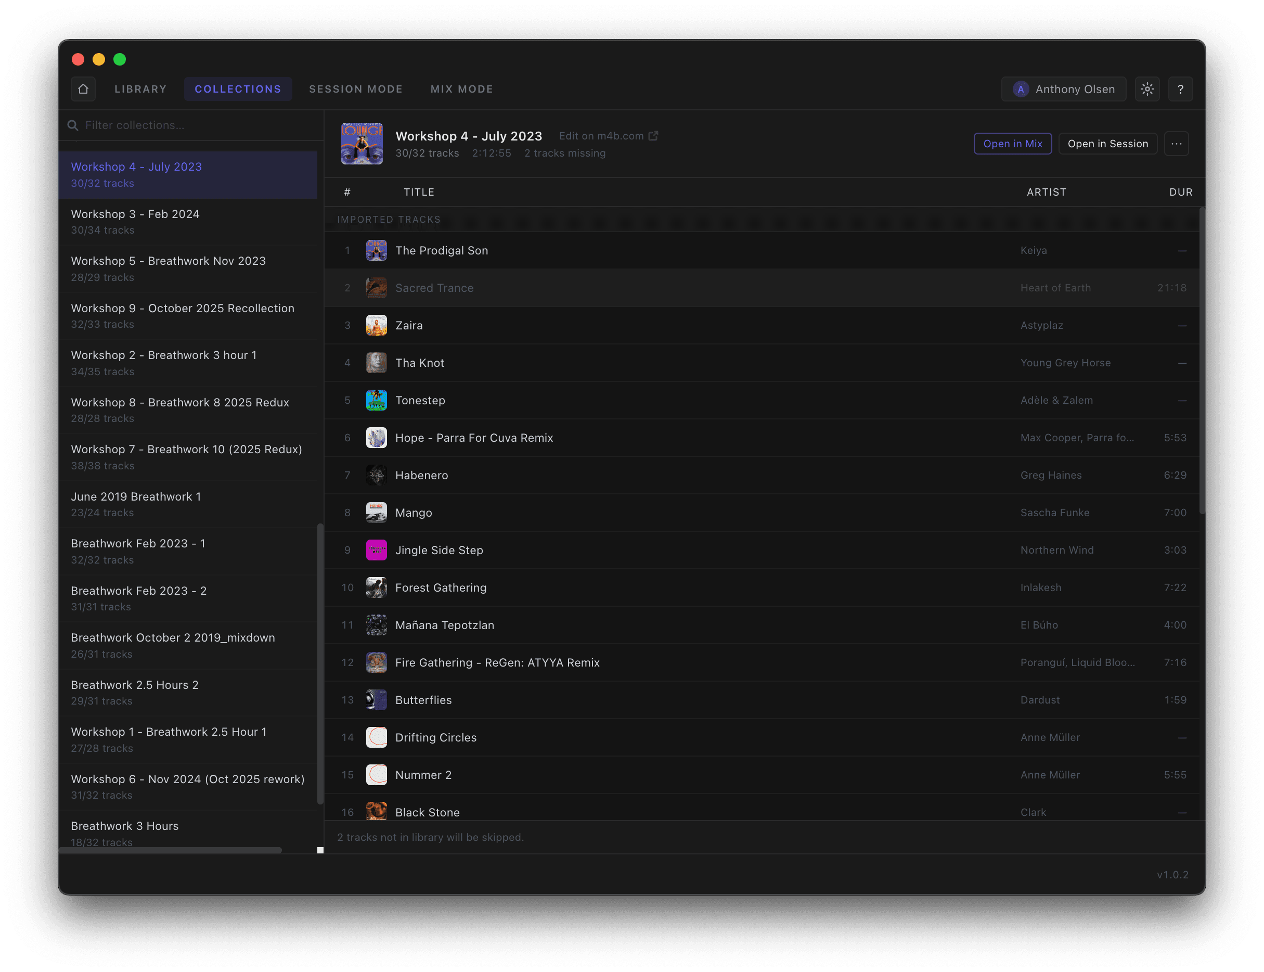Click the track list vertical scrollbar

point(1202,361)
